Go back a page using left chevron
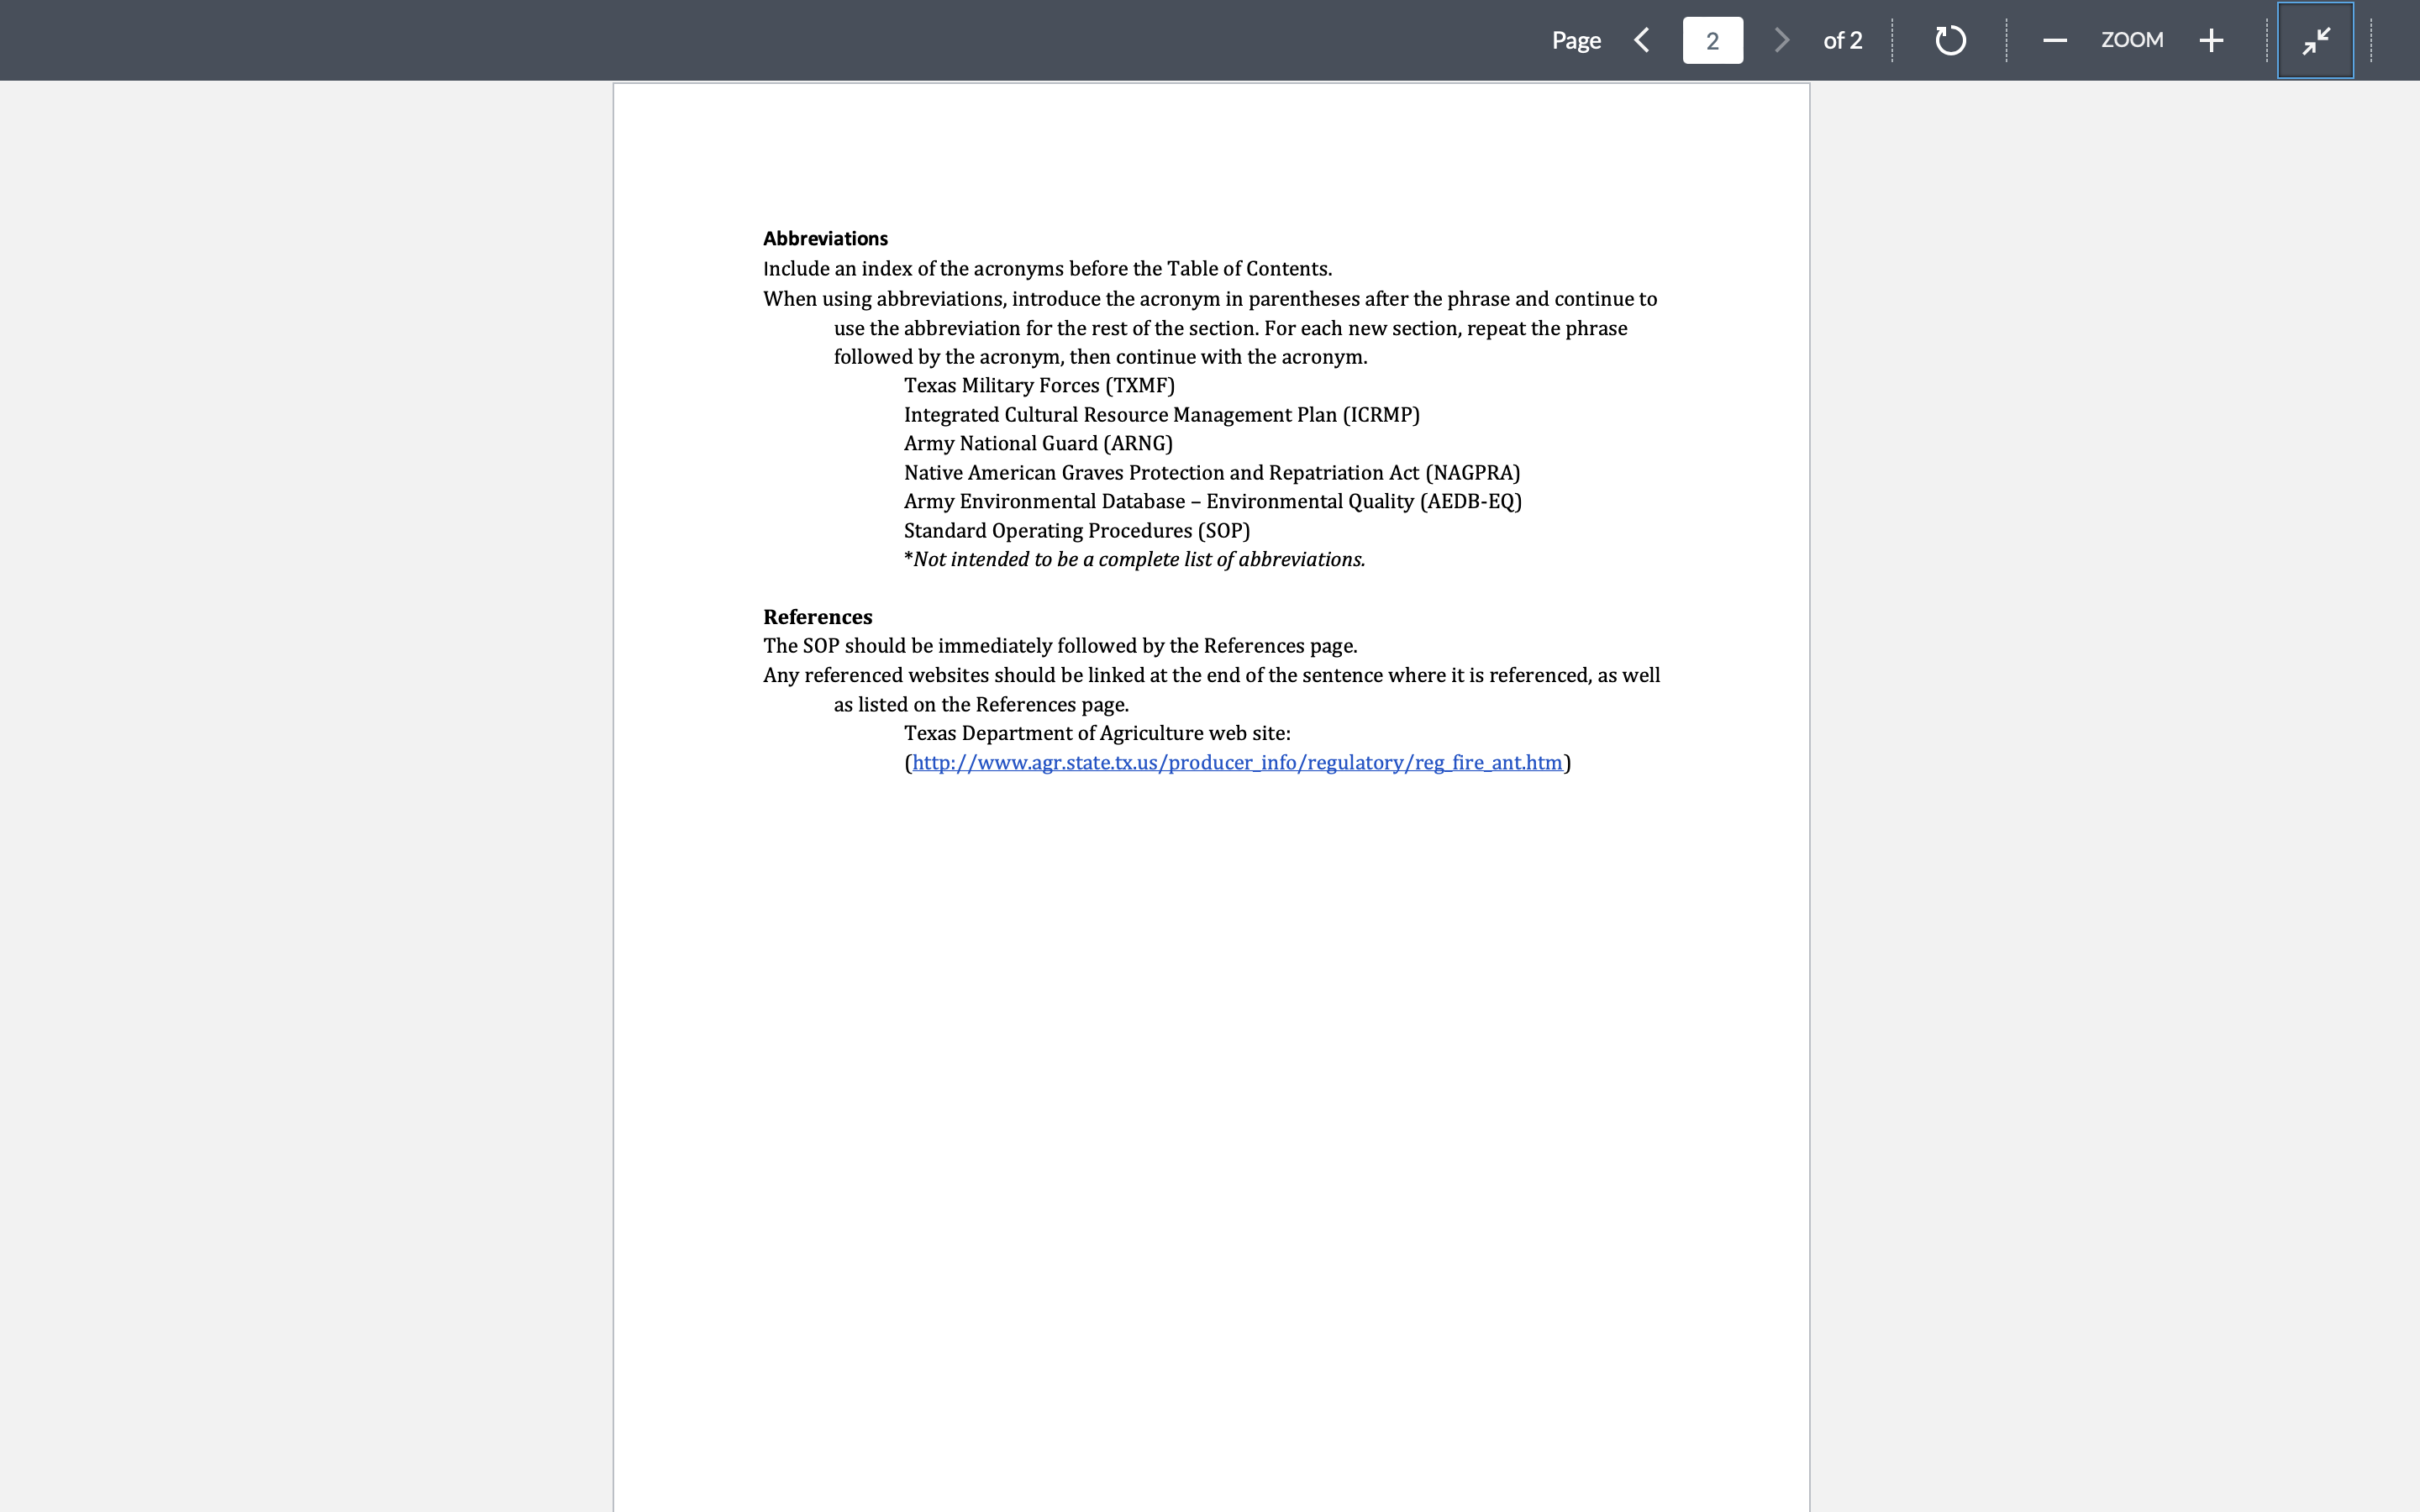Screen dimensions: 2420x1512 pyautogui.click(x=1641, y=40)
